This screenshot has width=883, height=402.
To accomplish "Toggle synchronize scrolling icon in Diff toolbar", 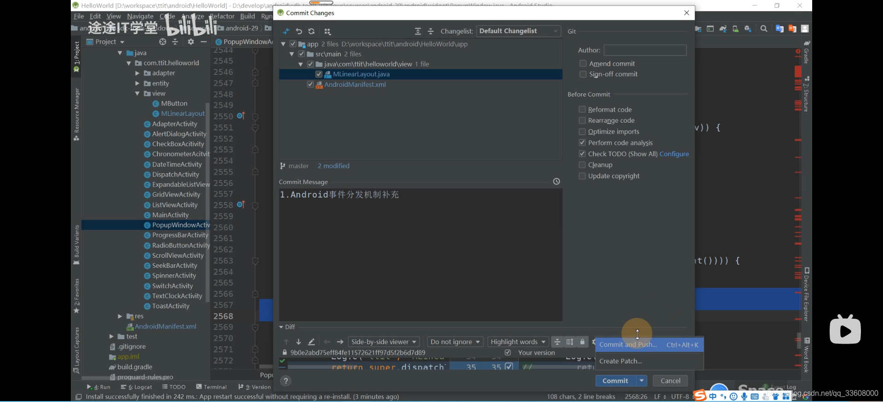I will coord(570,342).
